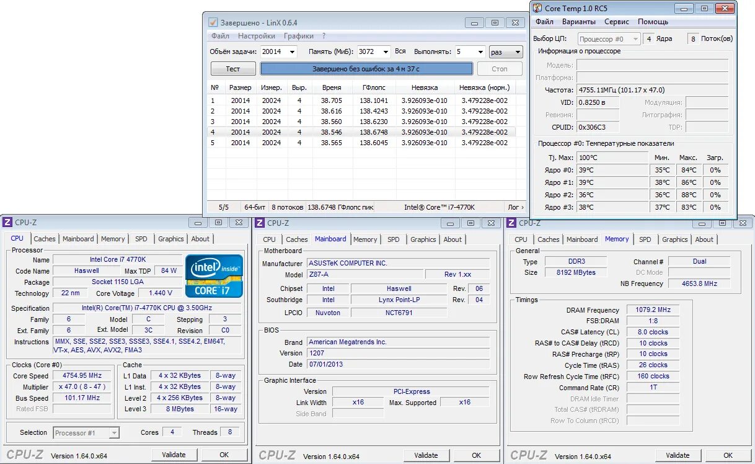This screenshot has height=464, width=755.
Task: Switch to Mainboard tab in first CPU-Z window
Action: 78,239
